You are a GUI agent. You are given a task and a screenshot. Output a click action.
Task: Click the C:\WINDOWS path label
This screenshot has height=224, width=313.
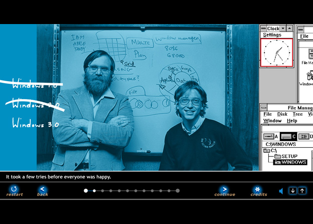pos(280,144)
